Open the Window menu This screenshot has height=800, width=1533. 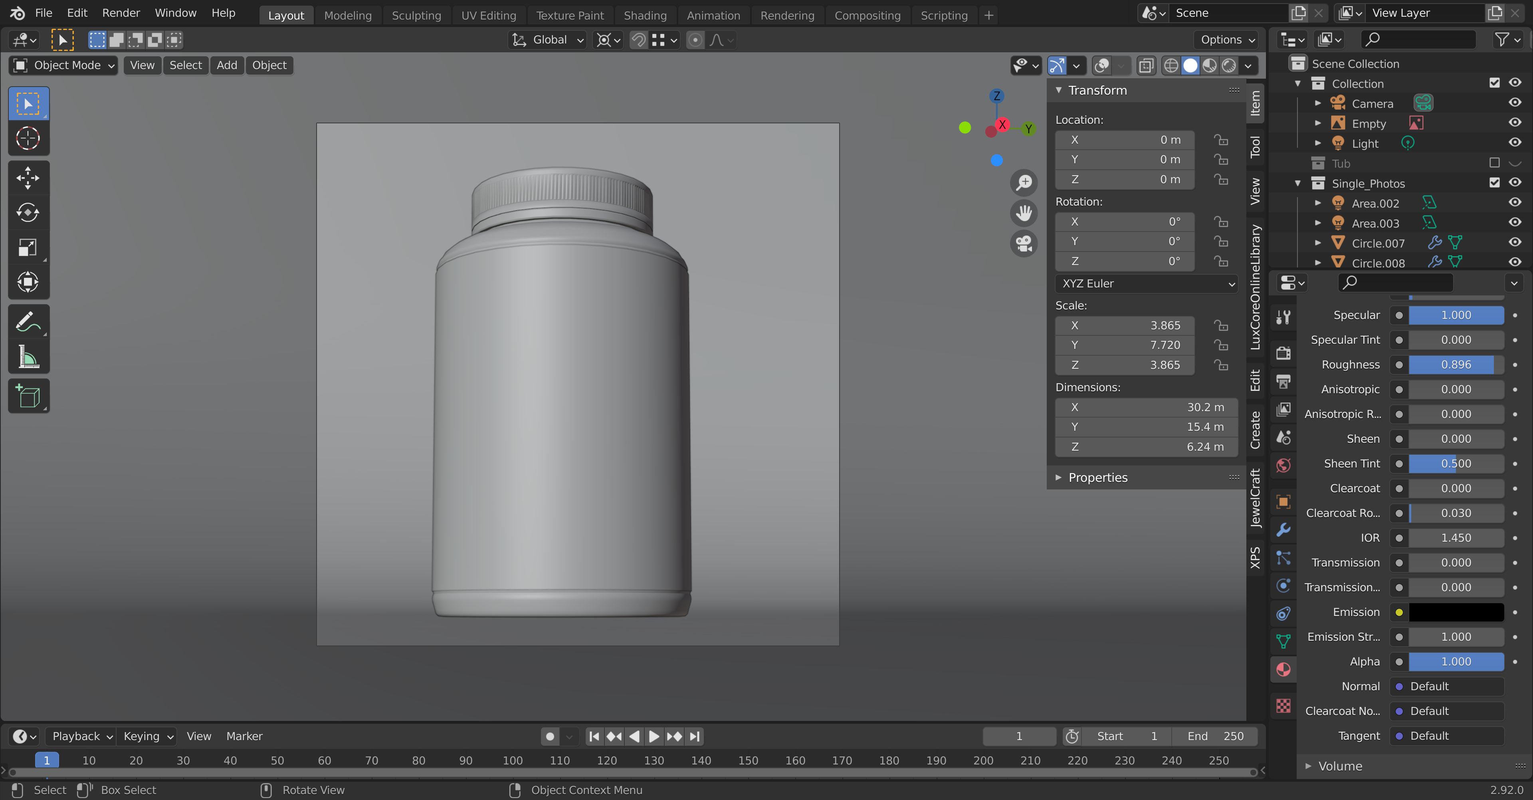pyautogui.click(x=175, y=13)
